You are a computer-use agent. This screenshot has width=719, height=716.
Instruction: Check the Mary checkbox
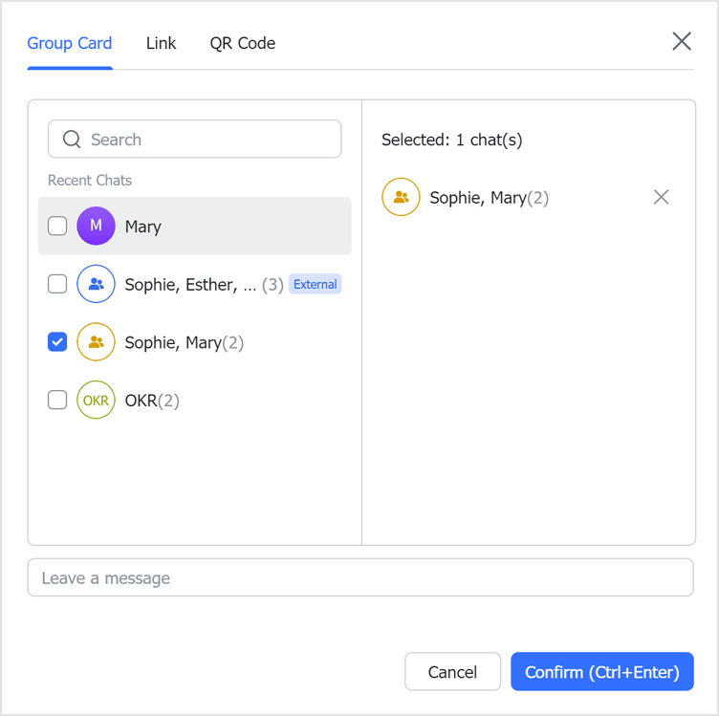[57, 227]
